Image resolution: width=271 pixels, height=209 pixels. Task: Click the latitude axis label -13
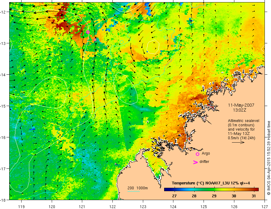point(3,43)
